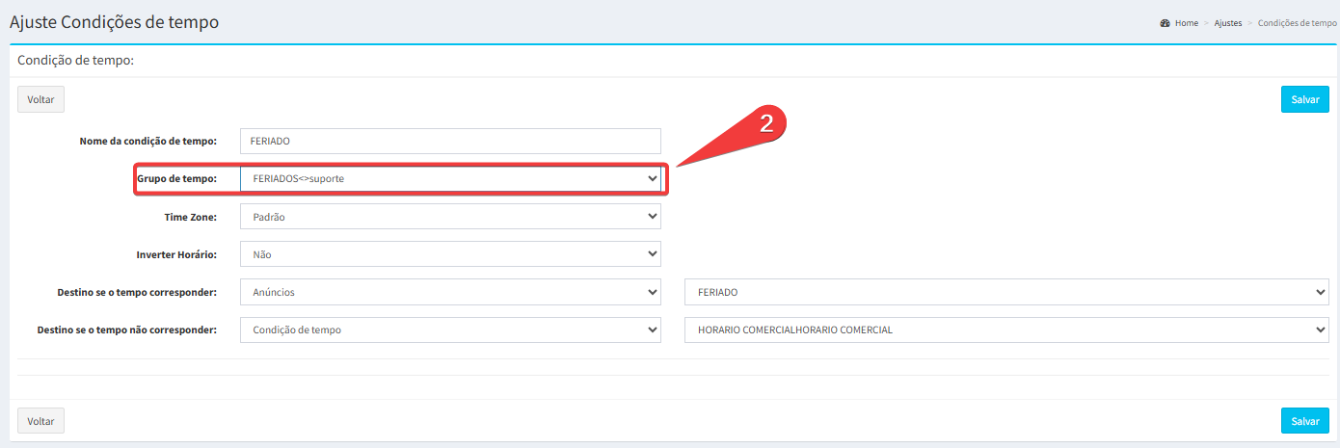Expand the FERIADO announcement dropdown
Image resolution: width=1340 pixels, height=448 pixels.
[x=1005, y=292]
